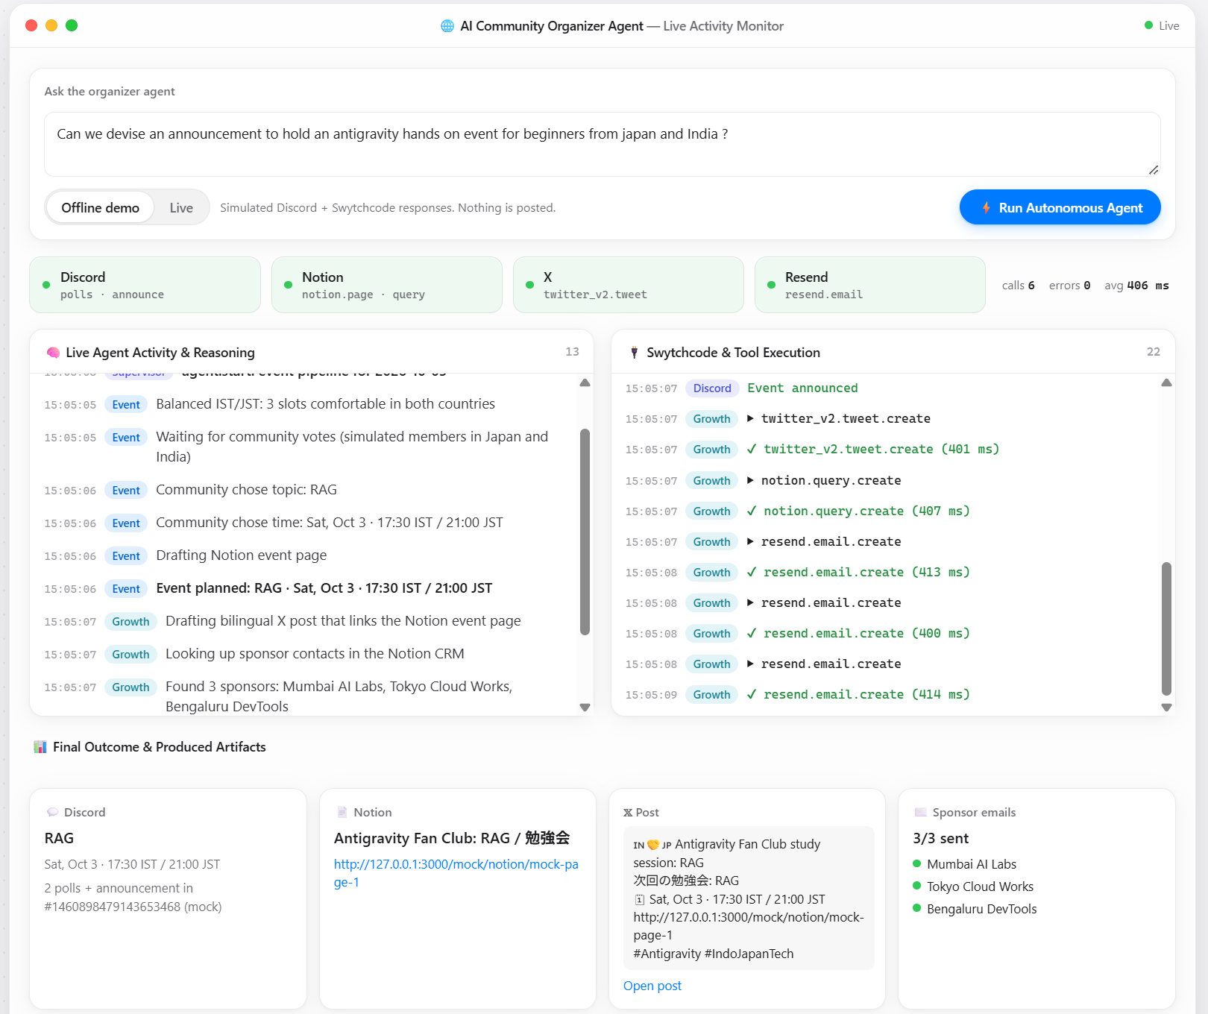Click the envelope icon on Sponsor emails card
This screenshot has width=1208, height=1014.
[921, 812]
